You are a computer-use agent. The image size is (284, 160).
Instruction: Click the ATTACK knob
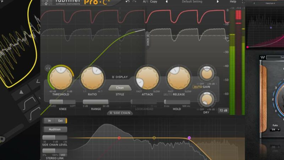pyautogui.click(x=147, y=78)
